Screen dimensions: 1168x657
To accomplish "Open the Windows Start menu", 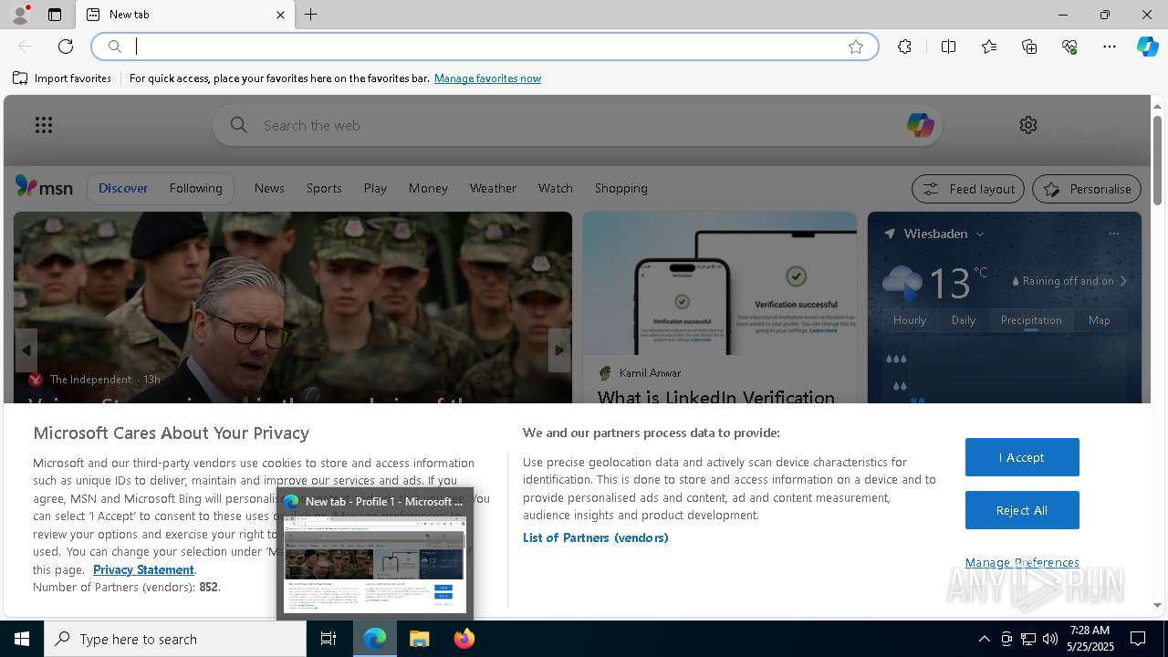I will coord(22,639).
